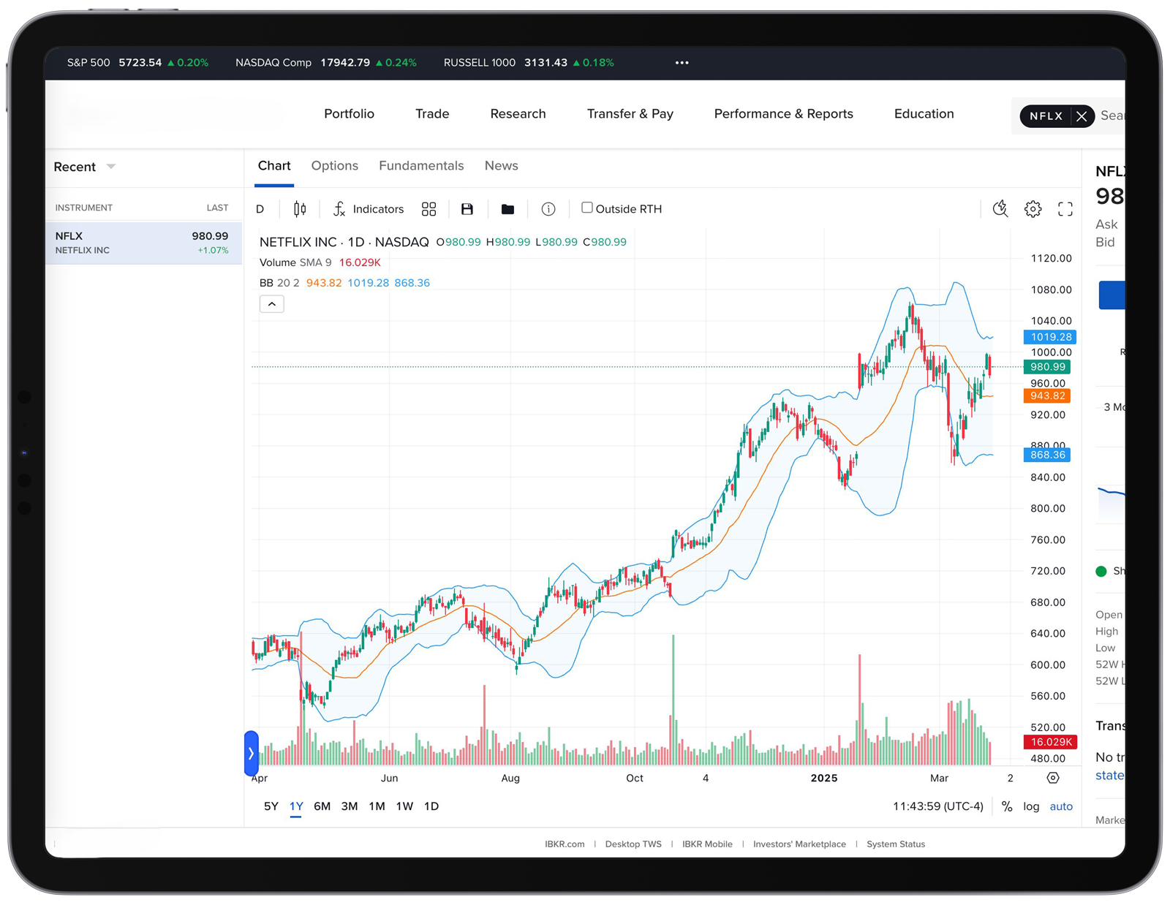
Task: Click the green 980.99 price axis label
Action: click(1047, 367)
